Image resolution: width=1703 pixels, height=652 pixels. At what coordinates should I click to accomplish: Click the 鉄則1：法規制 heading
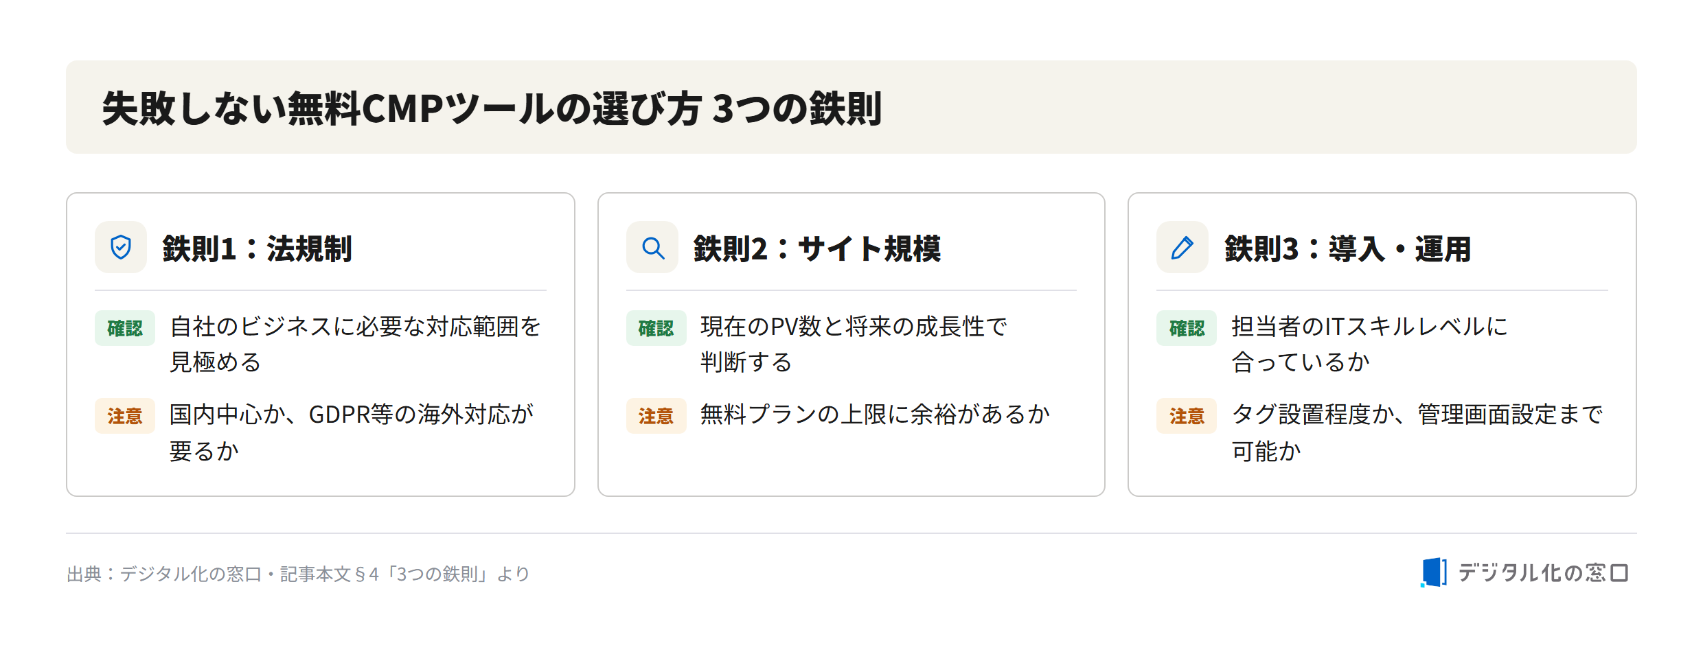point(257,248)
